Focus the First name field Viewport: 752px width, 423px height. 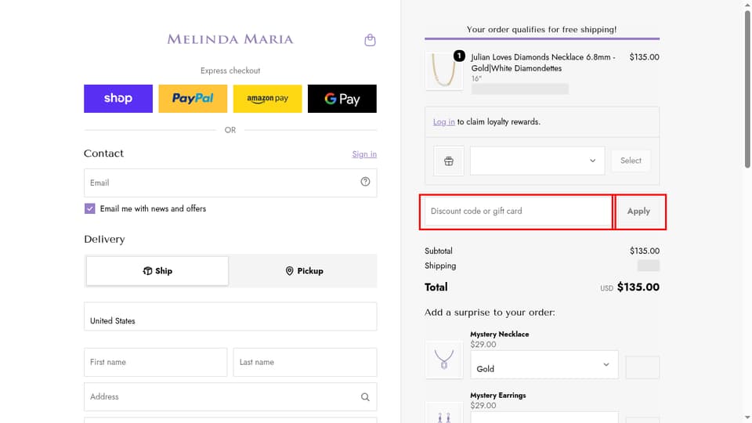155,362
